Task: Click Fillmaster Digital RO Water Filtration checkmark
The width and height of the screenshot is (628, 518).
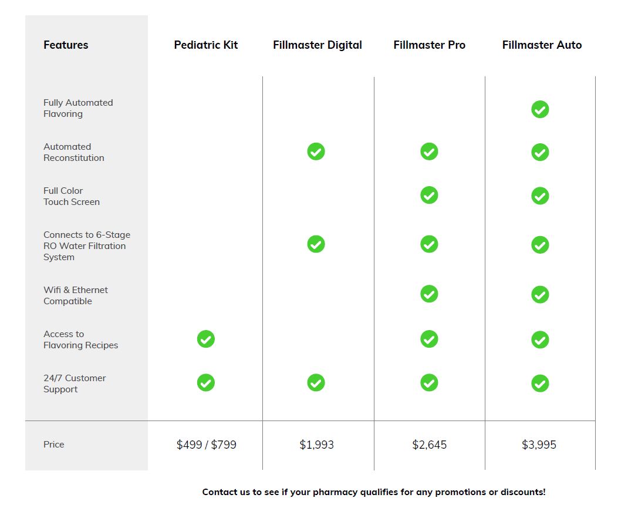Action: (x=316, y=244)
